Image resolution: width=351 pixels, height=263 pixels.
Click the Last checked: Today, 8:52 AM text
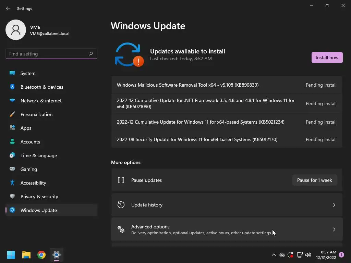181,59
